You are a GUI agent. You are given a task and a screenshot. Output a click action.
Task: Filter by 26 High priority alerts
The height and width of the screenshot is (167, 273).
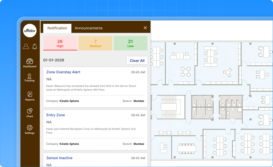(x=60, y=43)
